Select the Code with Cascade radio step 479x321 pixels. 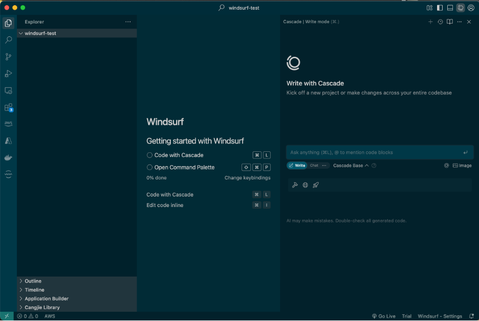pyautogui.click(x=149, y=155)
